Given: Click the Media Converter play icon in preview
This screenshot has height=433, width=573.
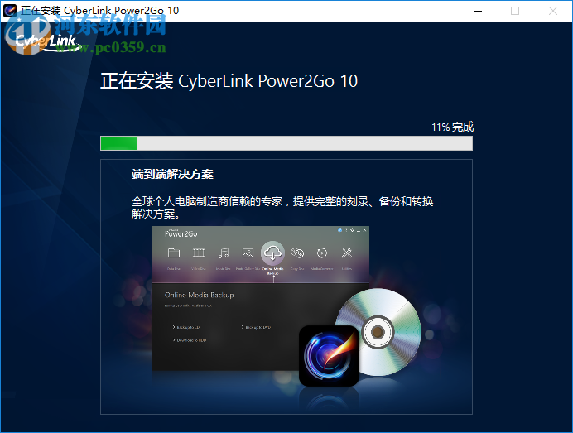Looking at the screenshot, I should (x=322, y=253).
